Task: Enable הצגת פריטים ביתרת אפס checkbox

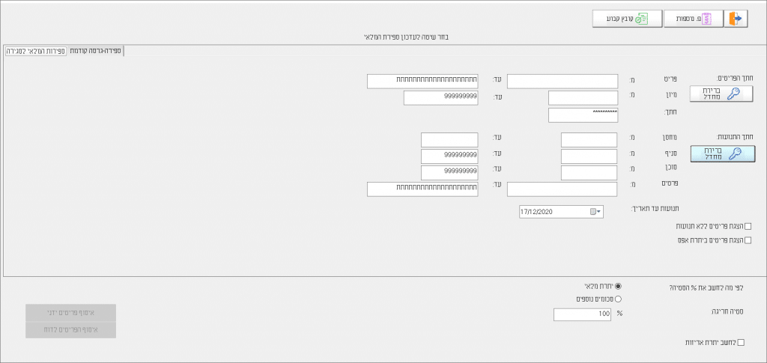Action: coord(748,240)
